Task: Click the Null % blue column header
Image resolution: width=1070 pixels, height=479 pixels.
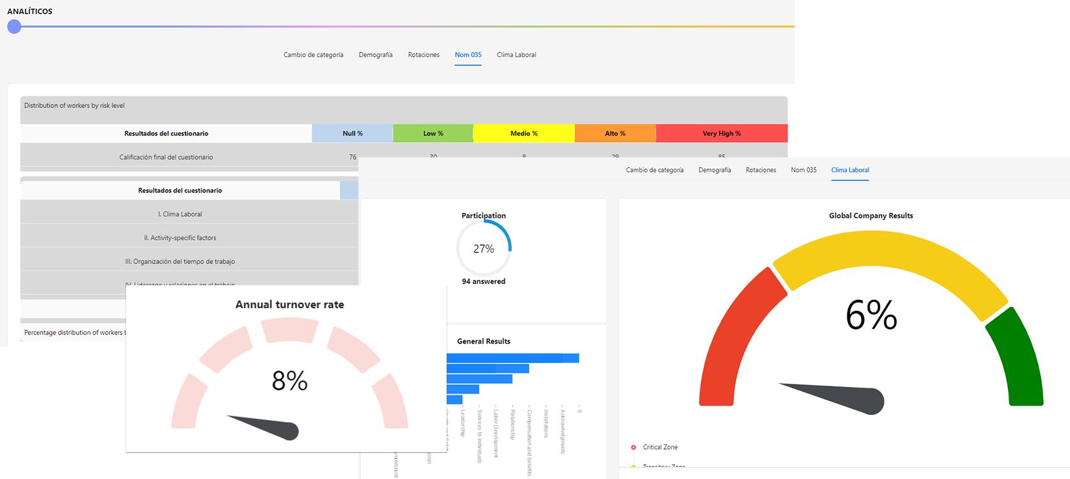Action: [352, 134]
